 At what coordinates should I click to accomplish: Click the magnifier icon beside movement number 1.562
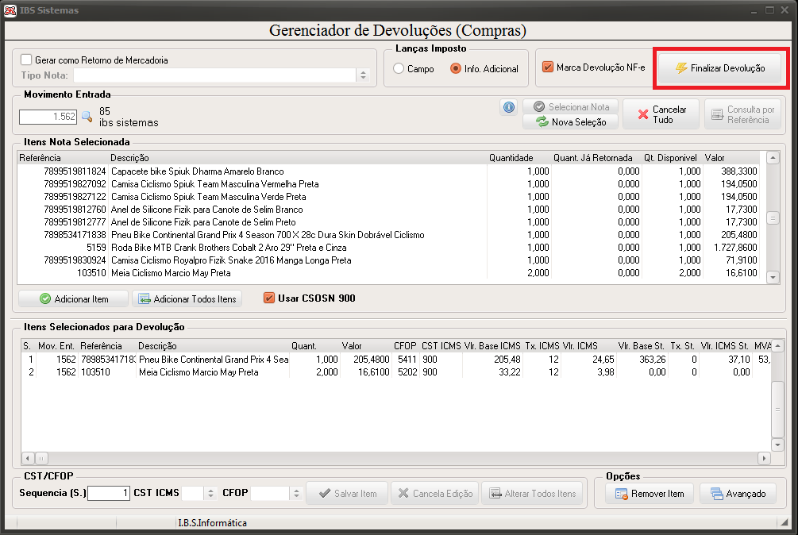point(87,117)
